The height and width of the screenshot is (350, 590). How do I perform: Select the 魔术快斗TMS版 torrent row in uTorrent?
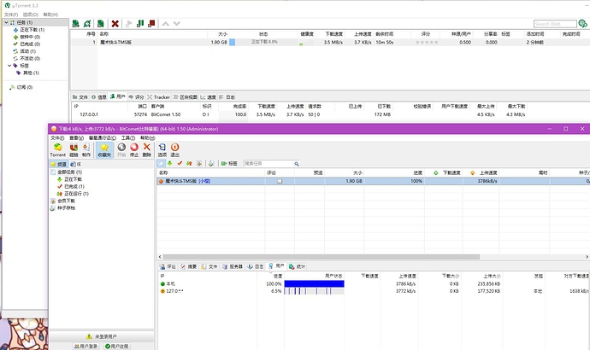pos(330,43)
